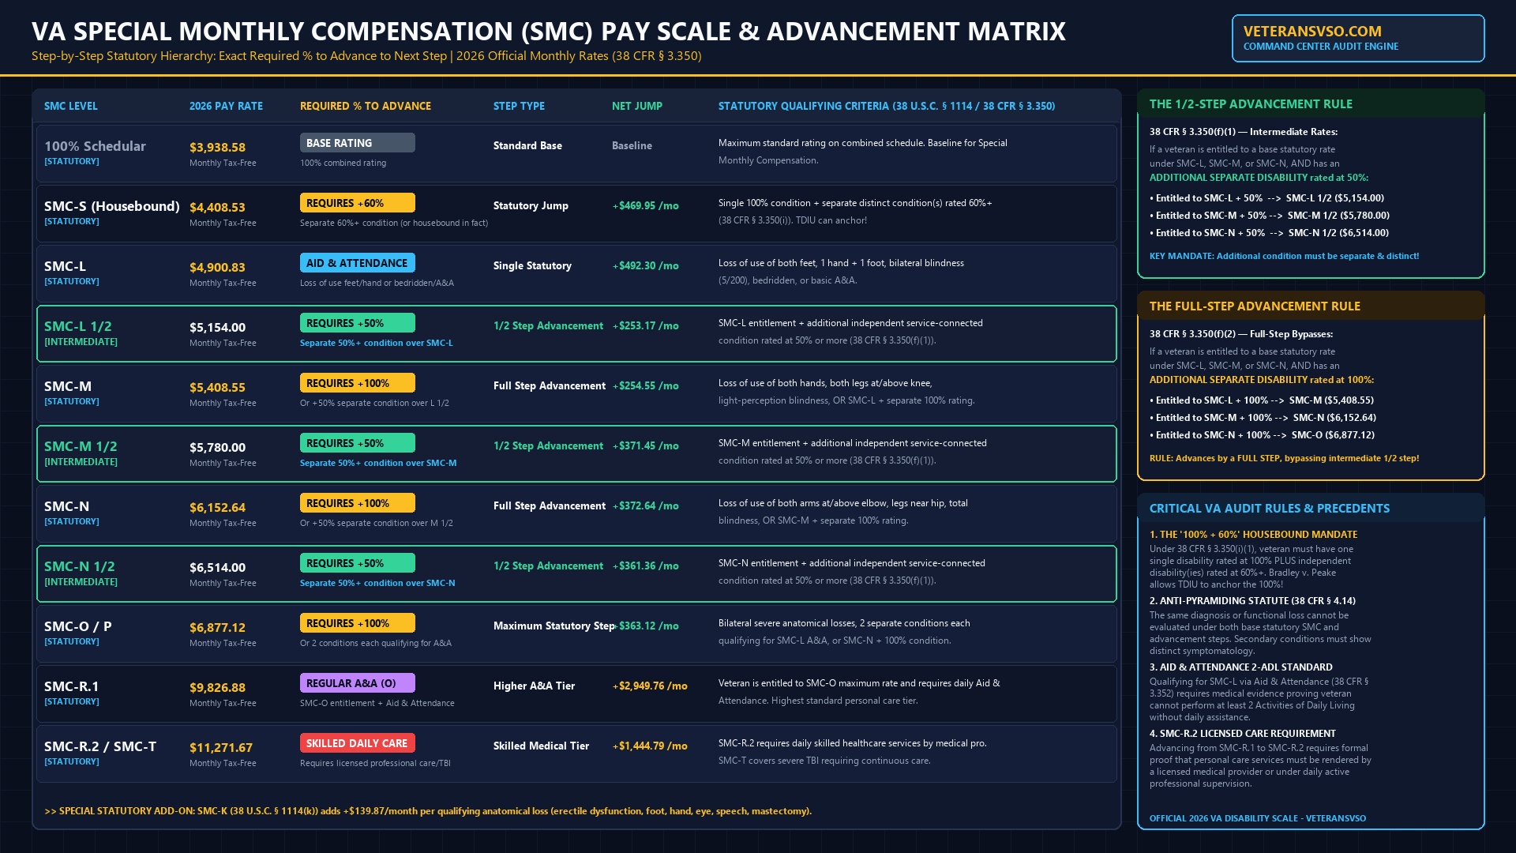Viewport: 1516px width, 853px height.
Task: Click the SMC-R.2 LICENSED CARE REQUIREMENT heading
Action: tap(1243, 734)
